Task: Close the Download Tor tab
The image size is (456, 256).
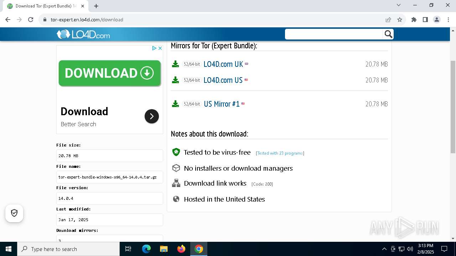Action: tap(83, 6)
